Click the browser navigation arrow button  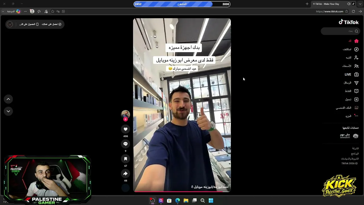tap(360, 11)
